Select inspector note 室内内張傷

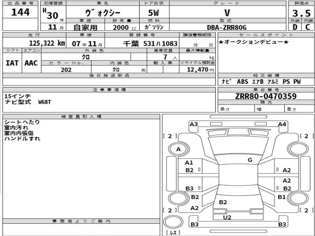pyautogui.click(x=19, y=133)
